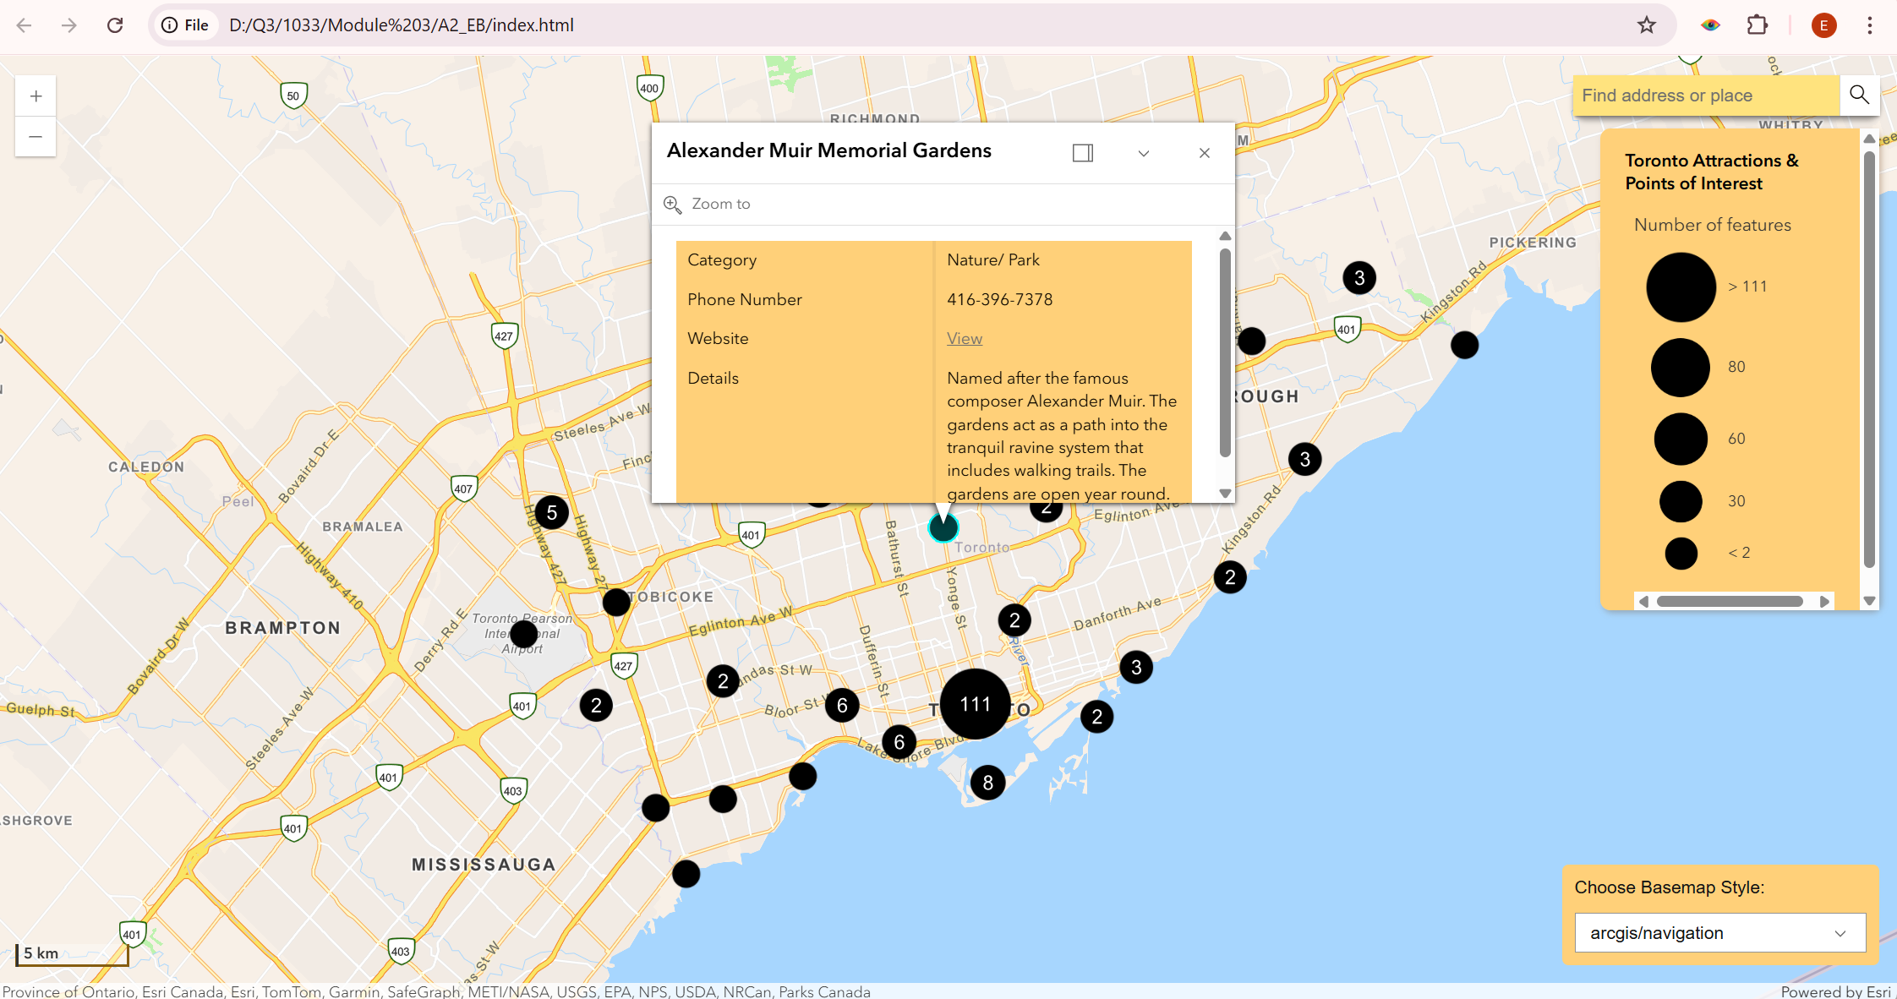The height and width of the screenshot is (999, 1897).
Task: Open the browser extensions puzzle icon
Action: click(1758, 25)
